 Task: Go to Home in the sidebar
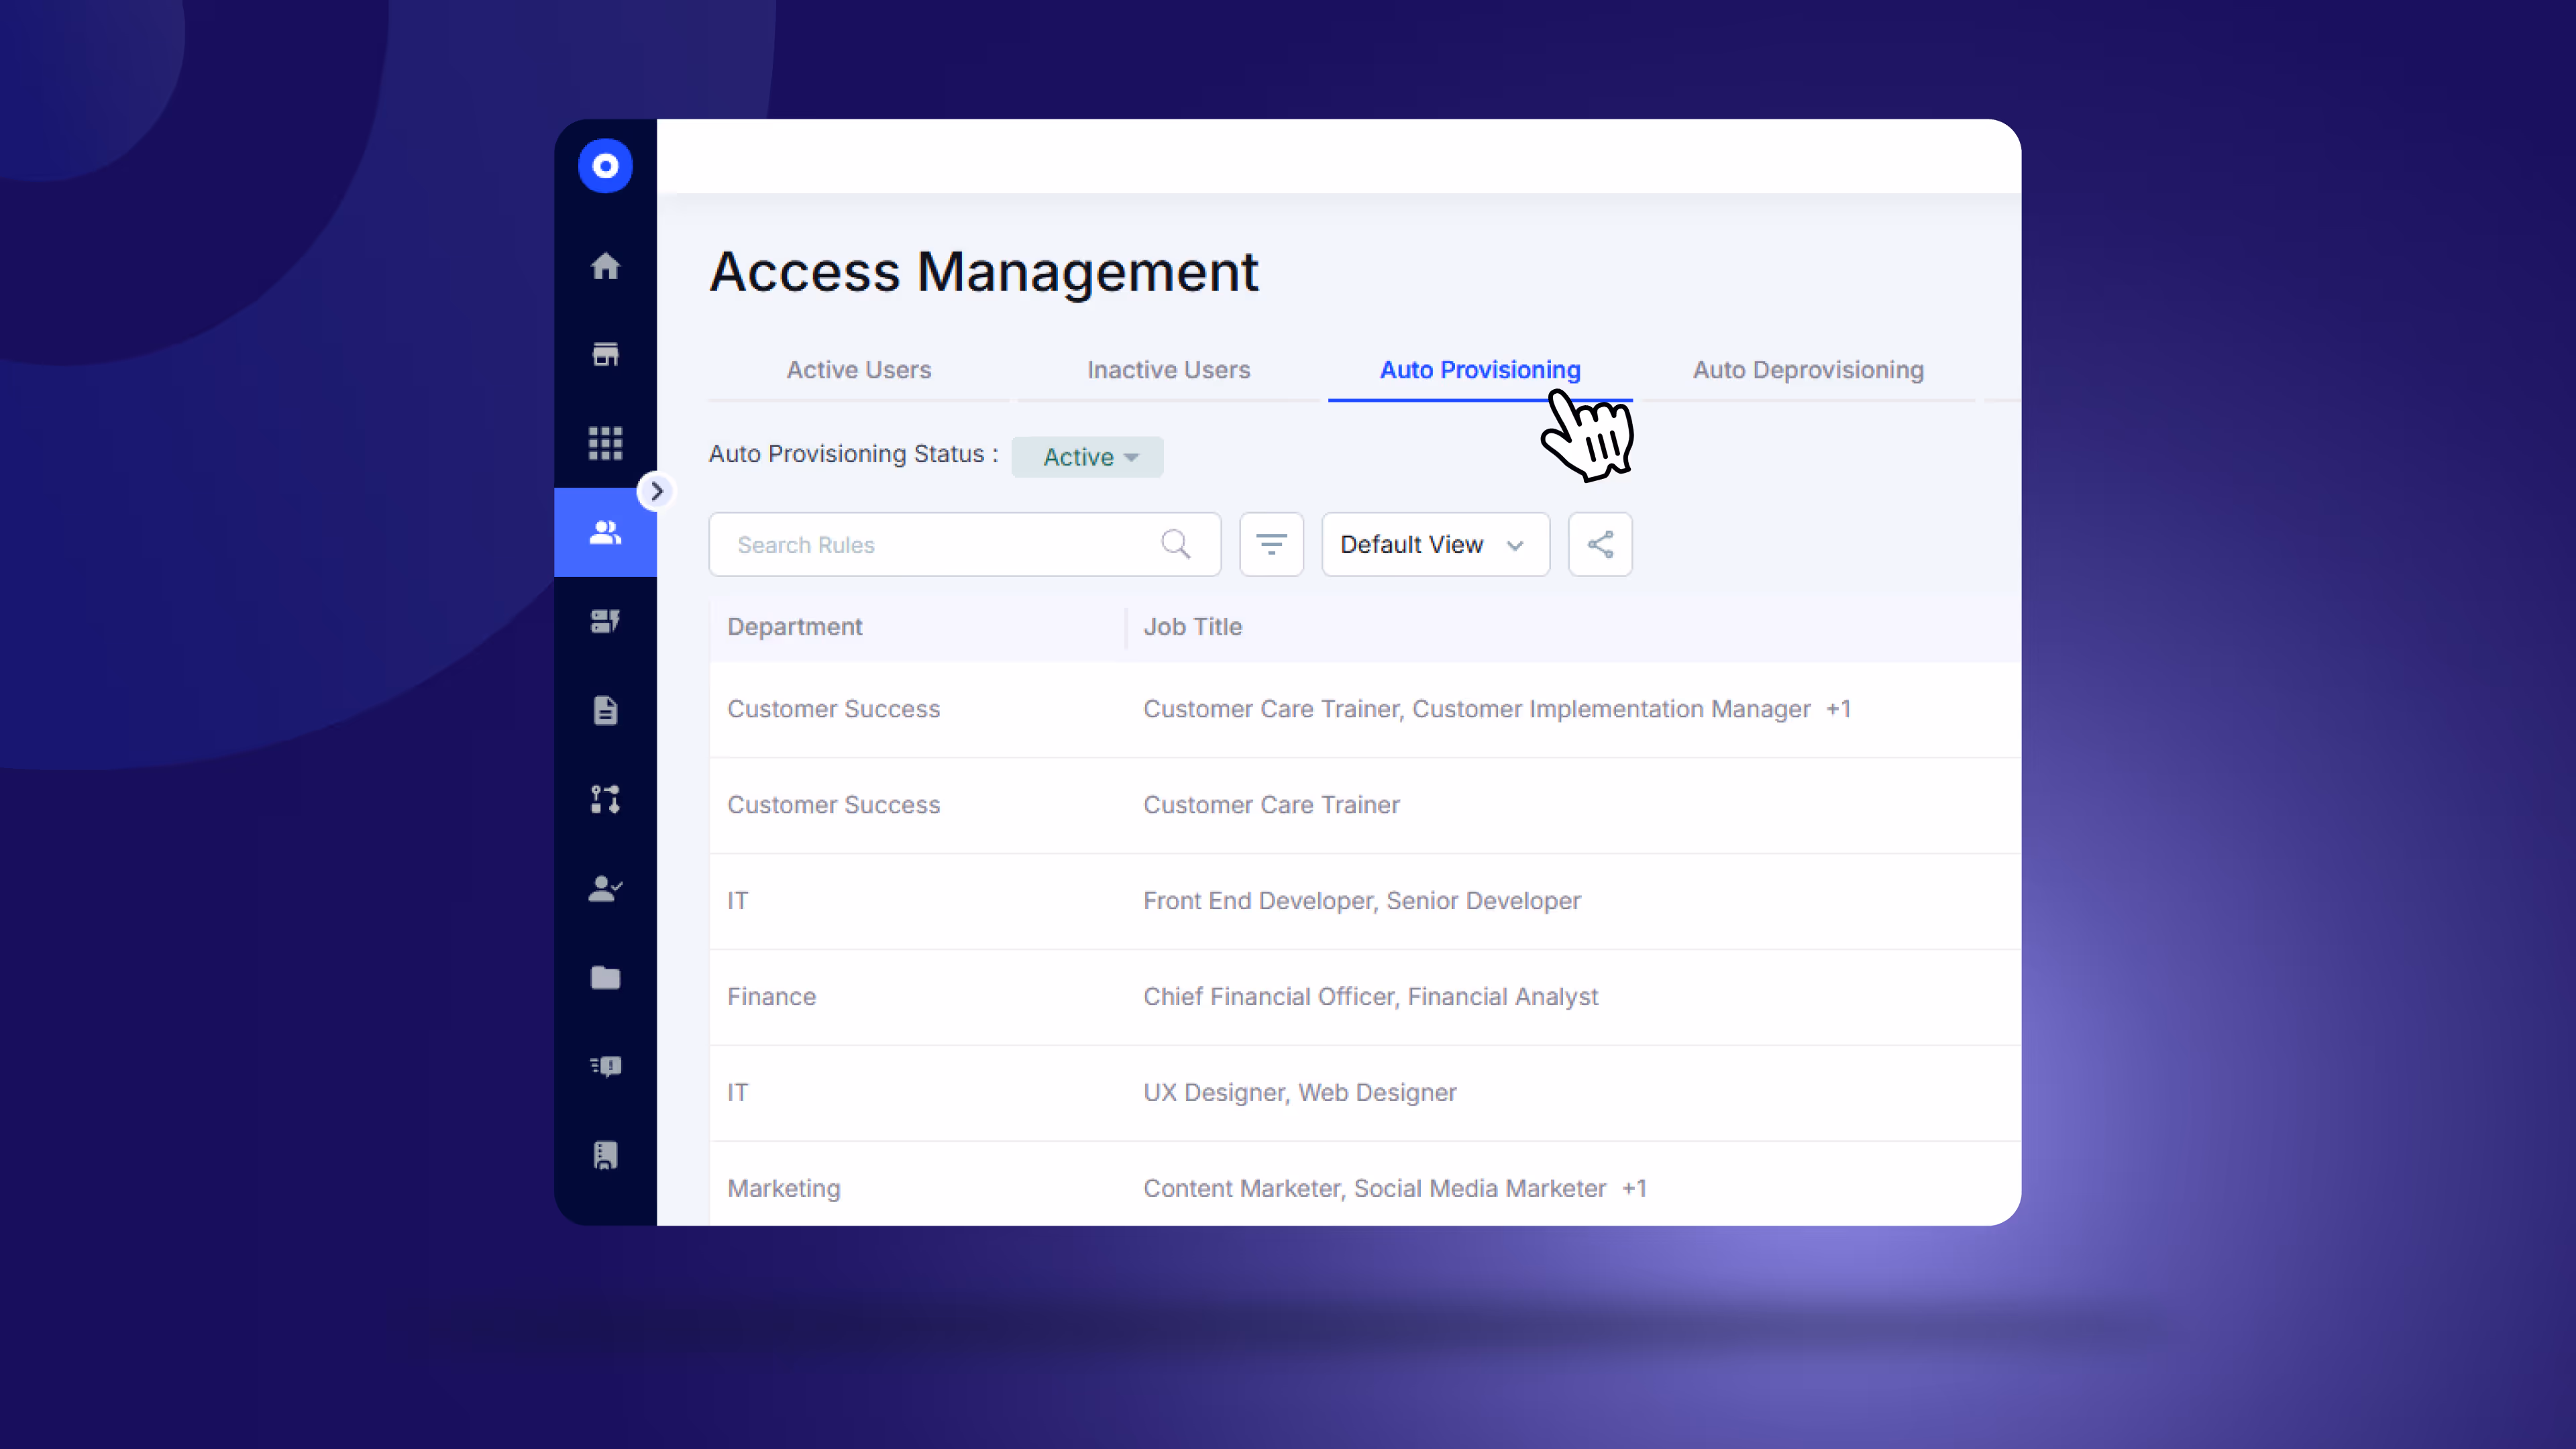point(605,266)
